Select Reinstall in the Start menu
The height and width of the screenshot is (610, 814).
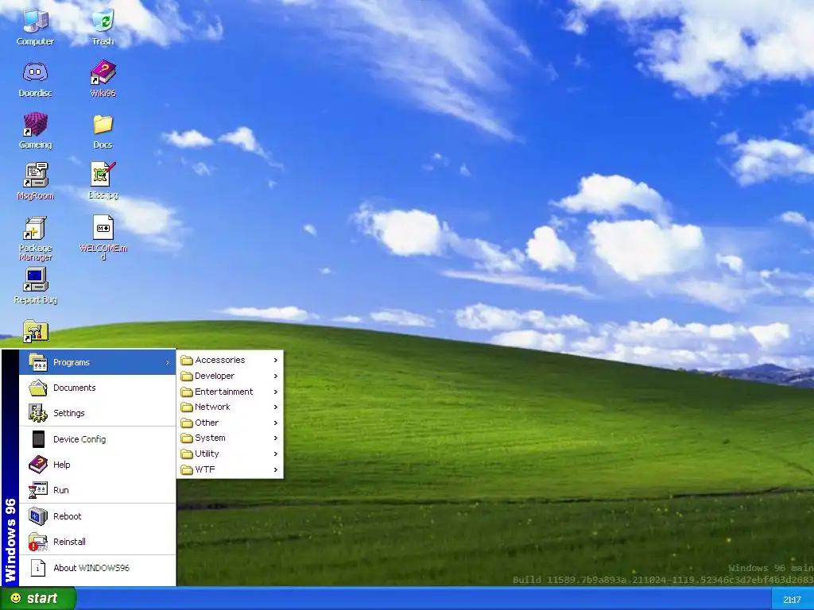[98, 542]
